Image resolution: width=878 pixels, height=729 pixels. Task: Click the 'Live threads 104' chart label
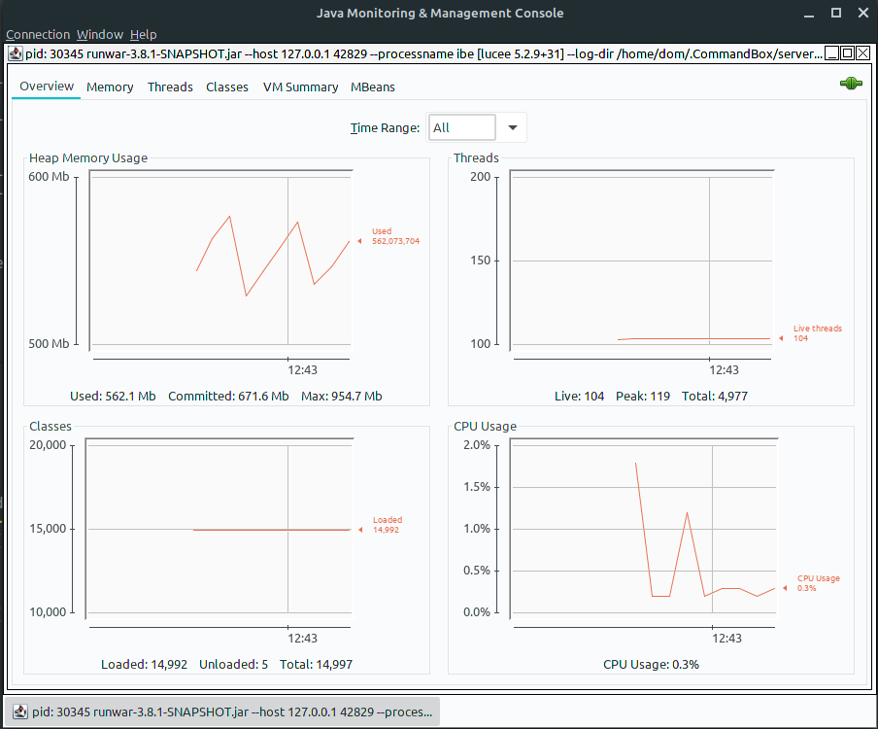818,333
